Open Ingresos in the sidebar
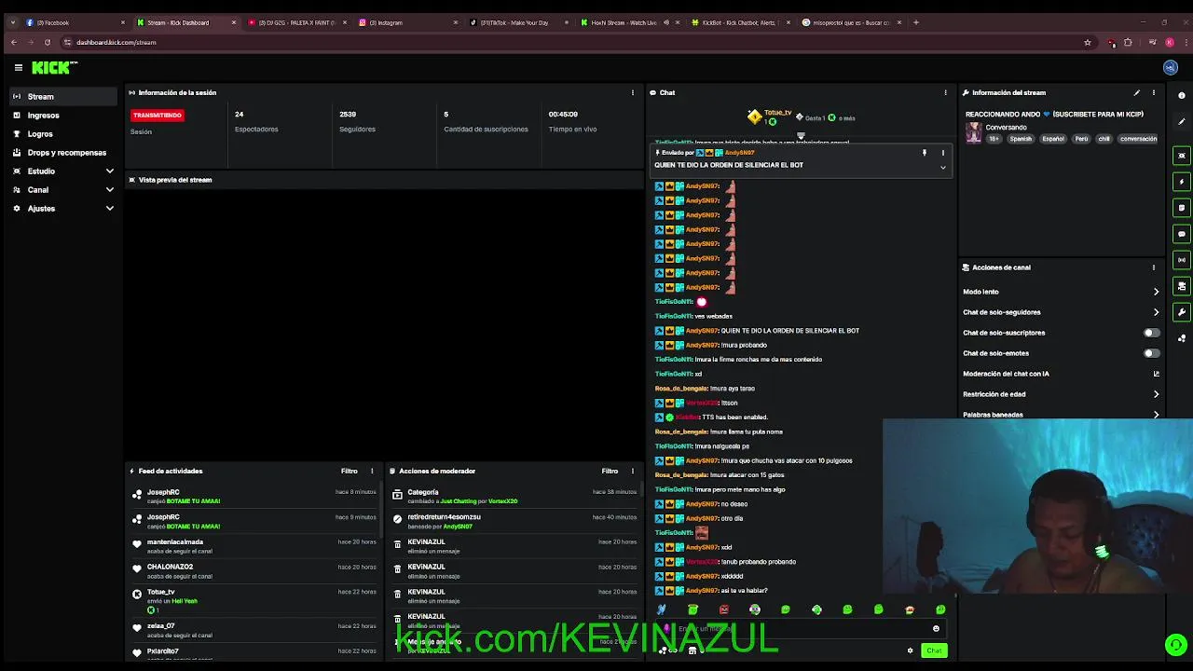This screenshot has width=1193, height=671. (x=62, y=116)
